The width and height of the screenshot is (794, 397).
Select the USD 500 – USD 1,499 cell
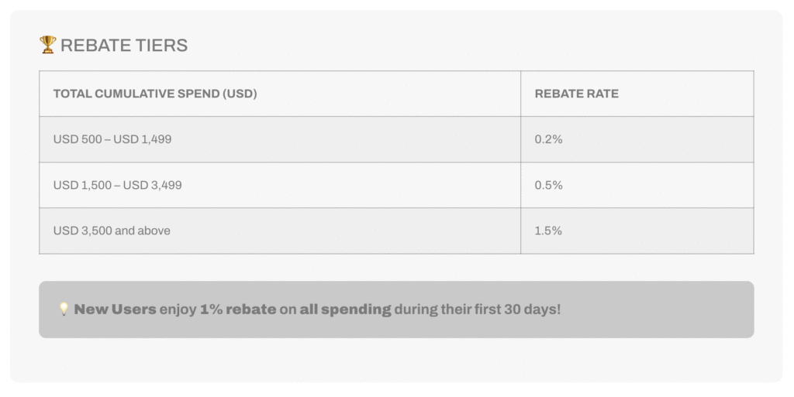click(280, 139)
